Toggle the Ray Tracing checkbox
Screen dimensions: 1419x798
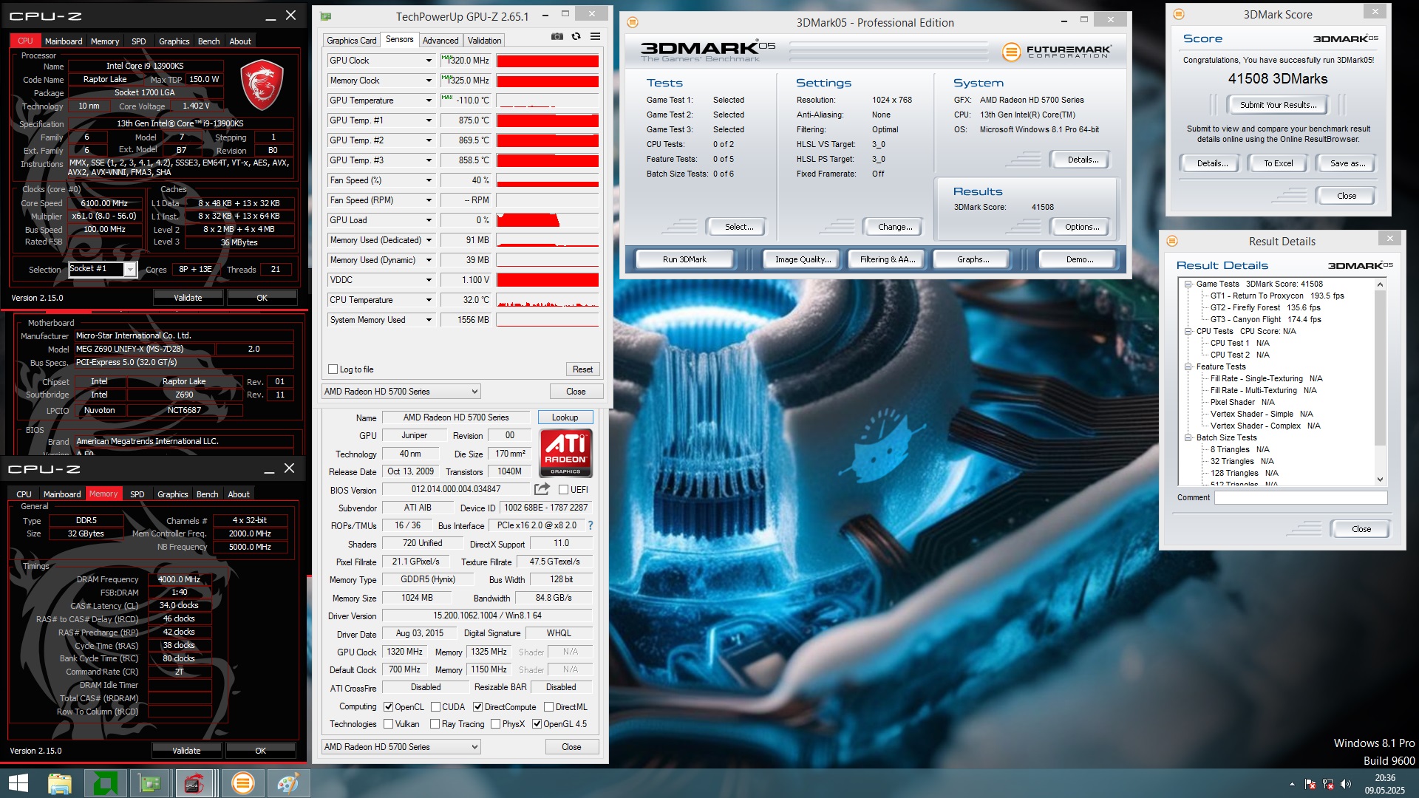[435, 724]
